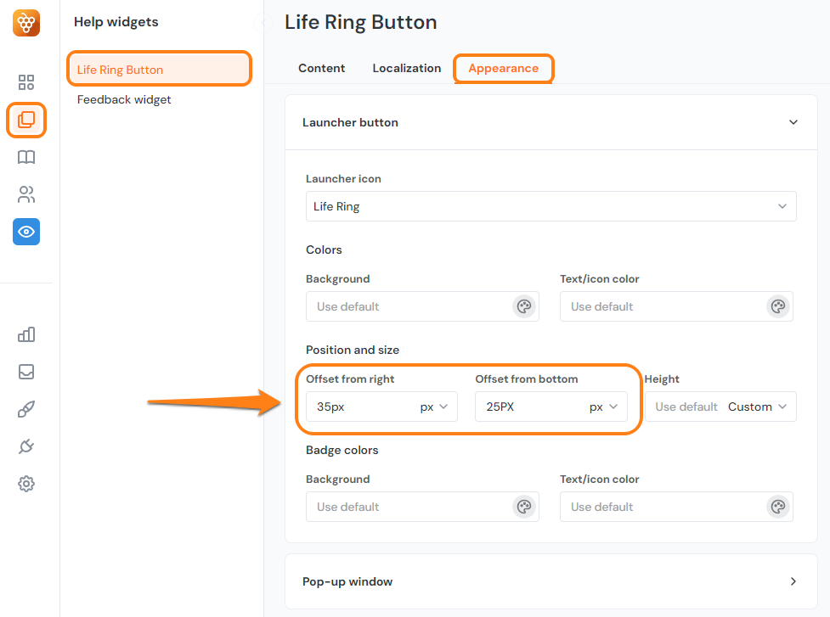Screen dimensions: 830x617
Task: Open the units dropdown for Offset from right
Action: click(435, 407)
